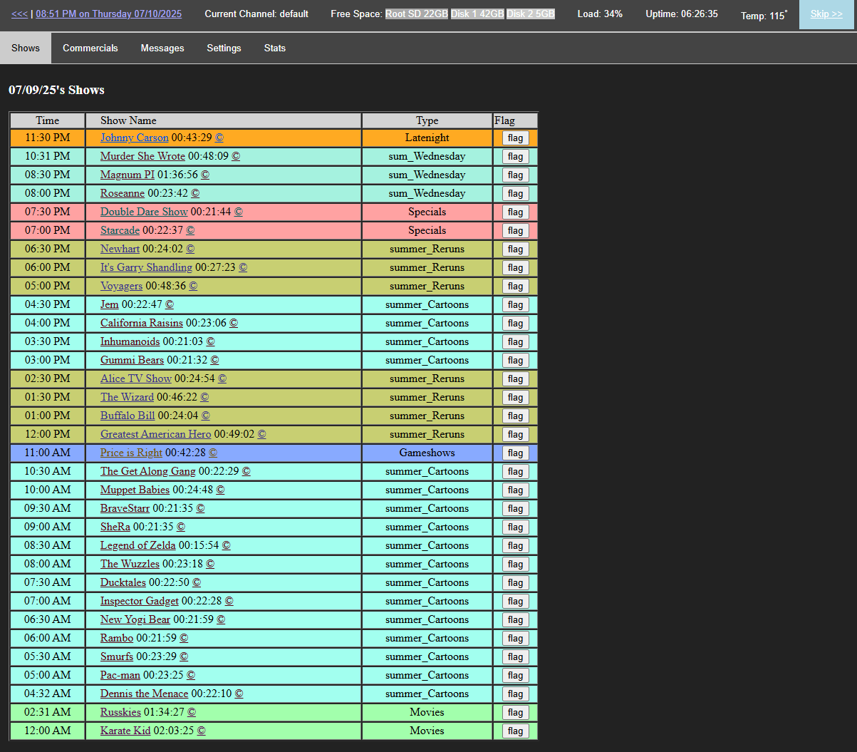This screenshot has width=857, height=752.
Task: Switch to the Shows tab
Action: coord(26,48)
